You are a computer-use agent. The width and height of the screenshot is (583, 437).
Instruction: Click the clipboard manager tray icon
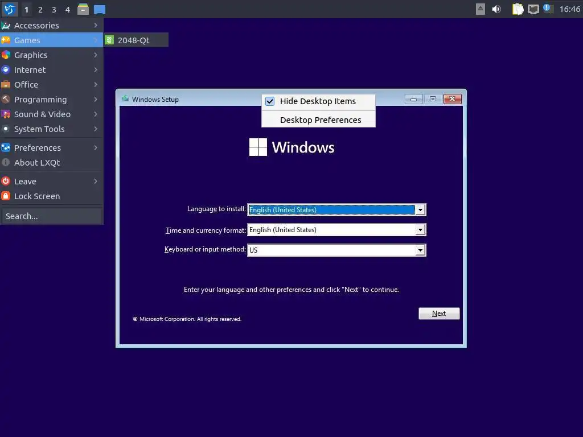[518, 9]
